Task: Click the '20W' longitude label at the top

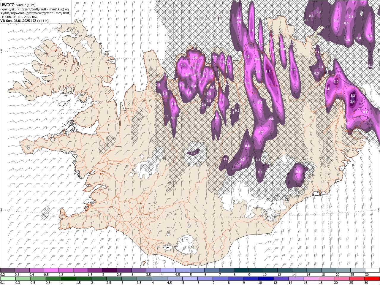Action: (x=158, y=1)
